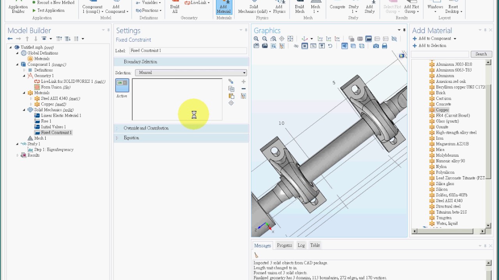Viewport: 499px width, 280px height.
Task: Click the Hide for Physics icon
Action: [x=296, y=46]
